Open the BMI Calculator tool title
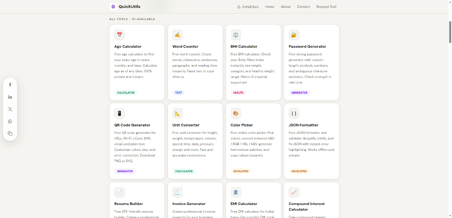452x218 pixels. (244, 46)
